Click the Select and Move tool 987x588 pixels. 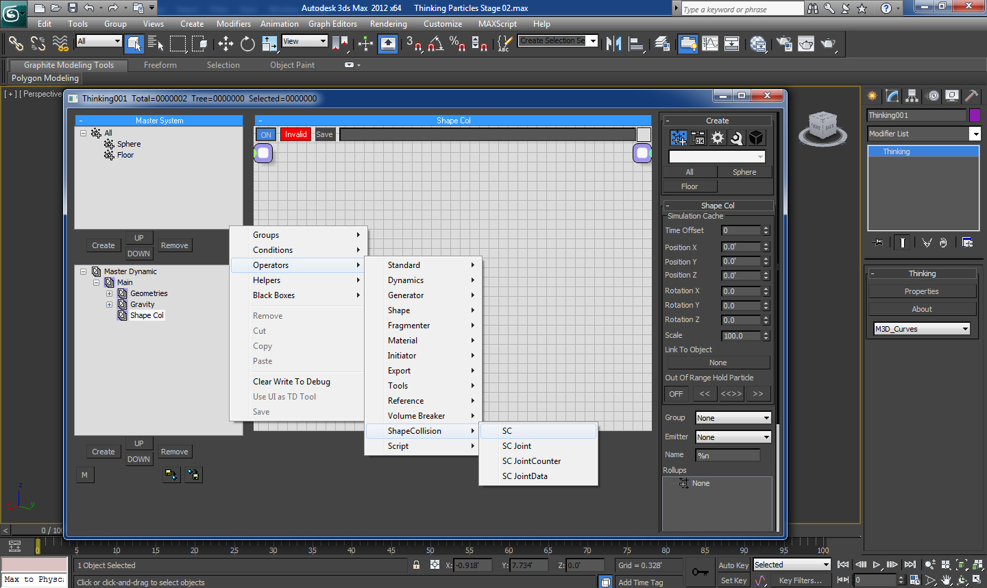pyautogui.click(x=226, y=44)
